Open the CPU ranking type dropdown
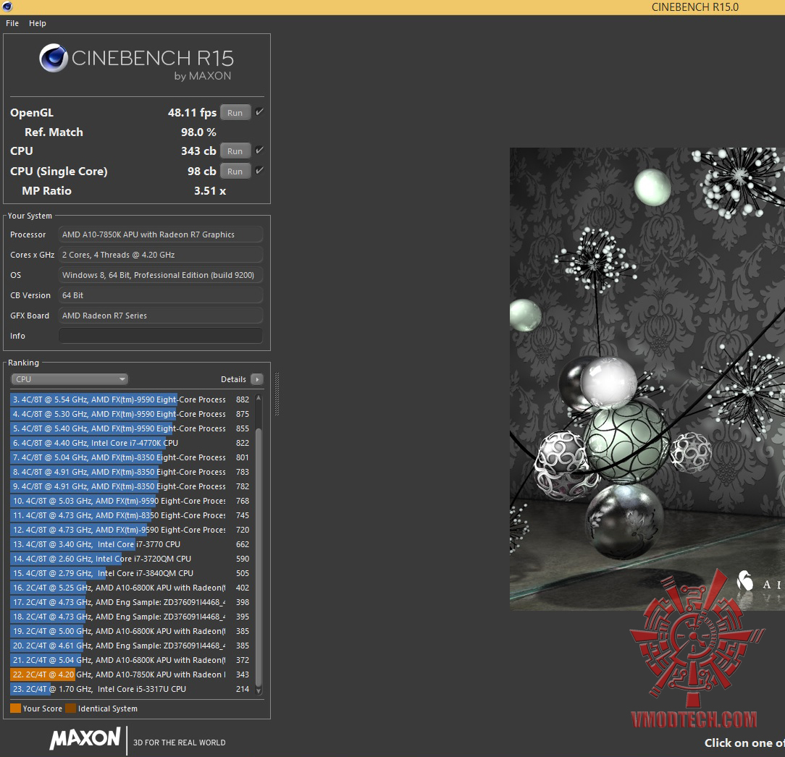785x757 pixels. pos(69,379)
